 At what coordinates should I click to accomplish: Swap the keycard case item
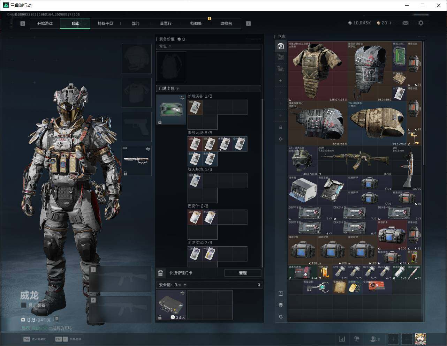click(182, 98)
